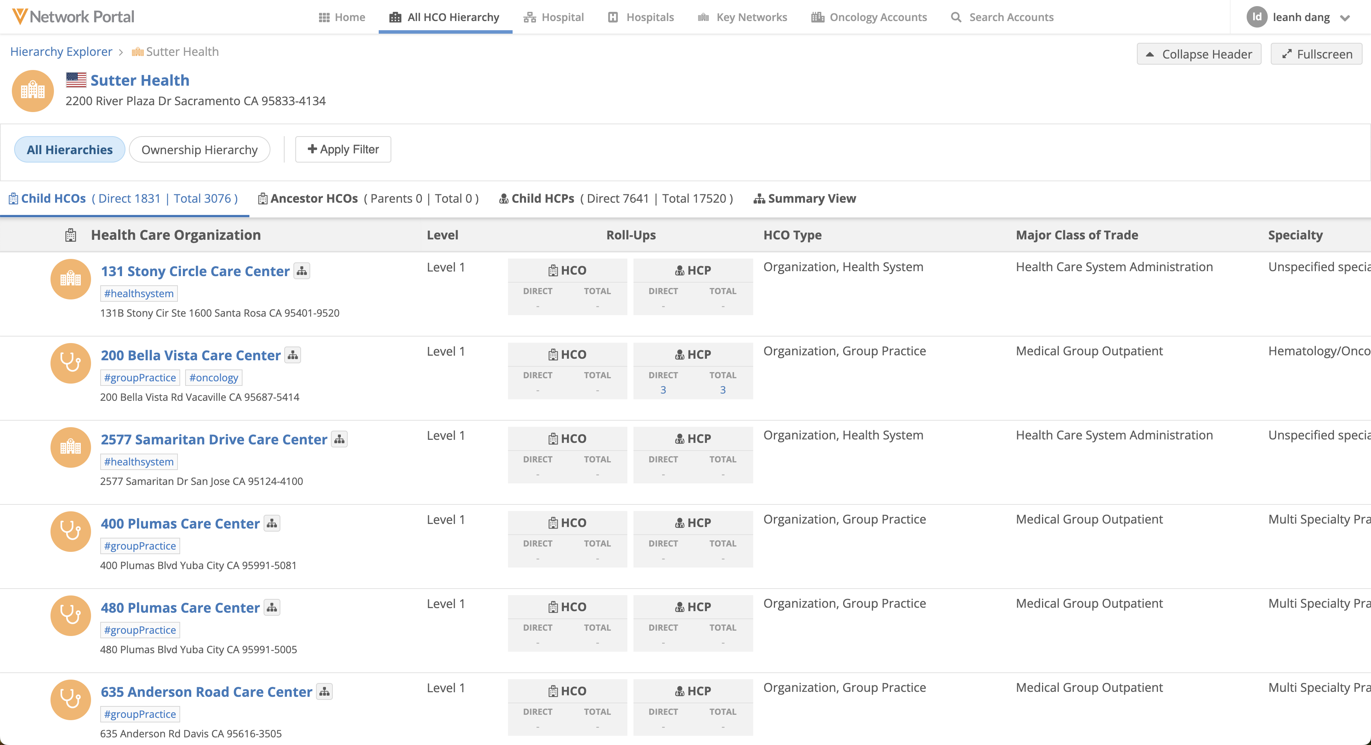Open the 200 Bella Vista Care Center link
The width and height of the screenshot is (1371, 745).
coord(191,355)
